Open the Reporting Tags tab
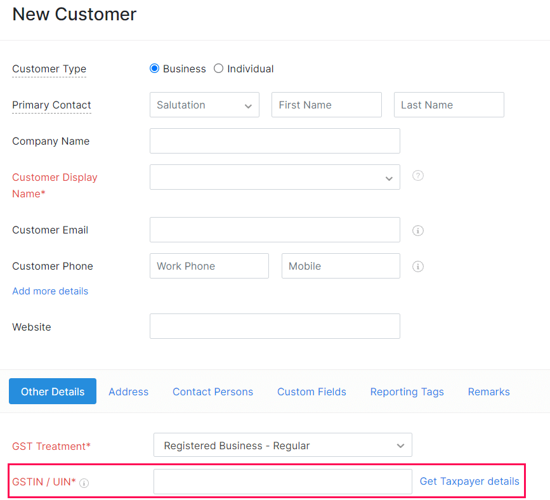The image size is (550, 500). pos(407,392)
